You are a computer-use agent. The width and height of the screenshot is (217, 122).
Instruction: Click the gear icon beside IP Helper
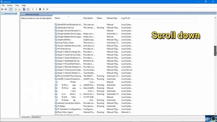pos(56,106)
